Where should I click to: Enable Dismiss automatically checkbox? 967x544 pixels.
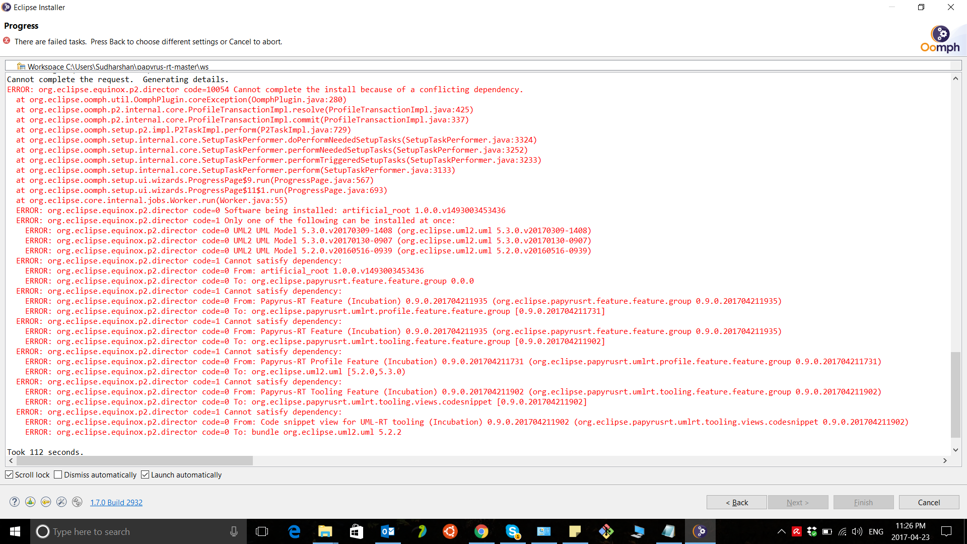click(58, 474)
